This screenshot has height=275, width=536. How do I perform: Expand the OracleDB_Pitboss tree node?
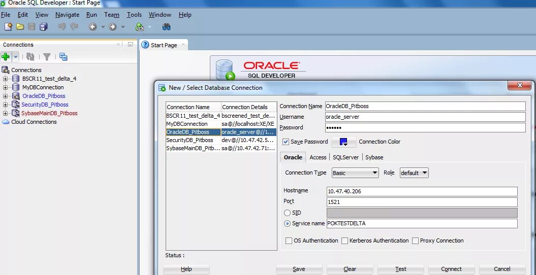coord(5,96)
